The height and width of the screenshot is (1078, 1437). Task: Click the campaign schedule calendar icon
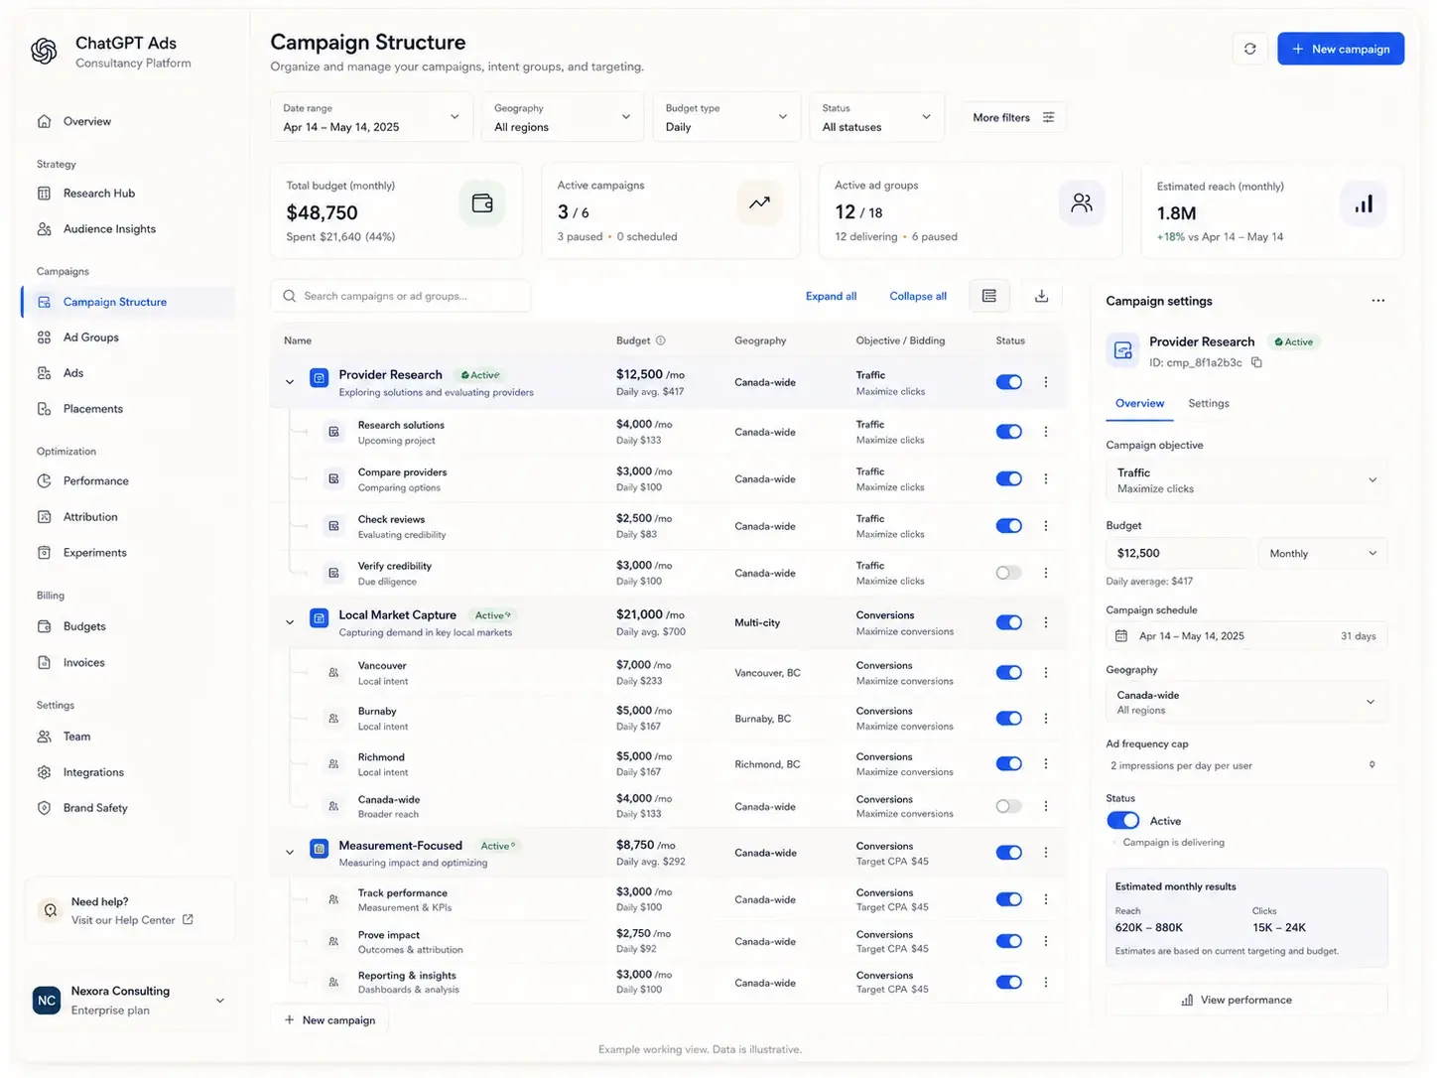pos(1121,636)
